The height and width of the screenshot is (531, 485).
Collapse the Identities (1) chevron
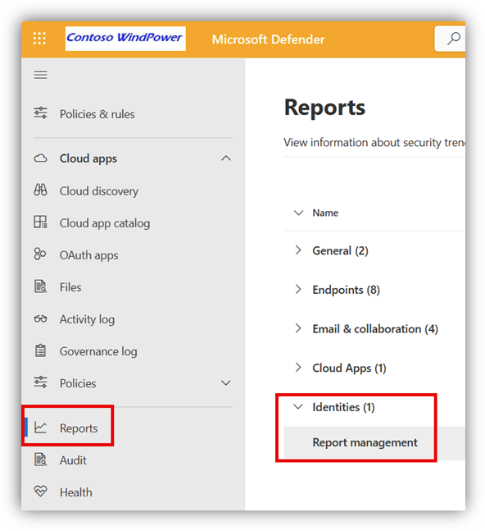(x=298, y=406)
